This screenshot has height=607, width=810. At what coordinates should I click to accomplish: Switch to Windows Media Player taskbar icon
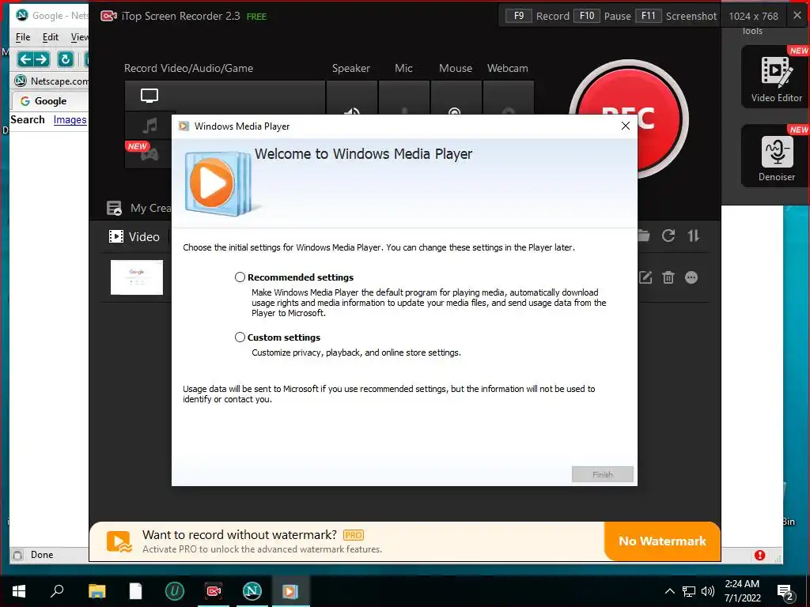[x=290, y=591]
